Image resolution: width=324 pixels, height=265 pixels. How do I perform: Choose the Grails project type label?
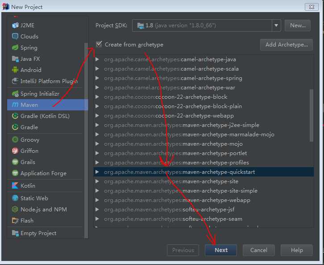click(28, 162)
